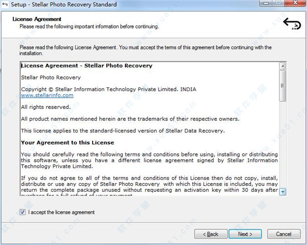This screenshot has height=245, width=307.
Task: Click the setup icon in the title bar
Action: point(5,5)
